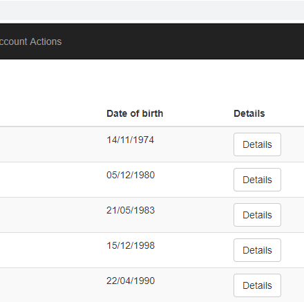Select the 21/05/1983 date cell
Viewport: 304px width, 302px height.
click(131, 210)
